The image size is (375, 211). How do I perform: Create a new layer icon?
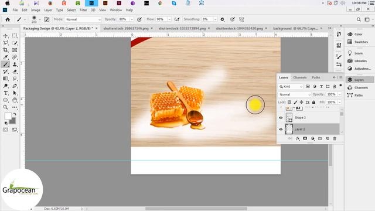(x=328, y=138)
